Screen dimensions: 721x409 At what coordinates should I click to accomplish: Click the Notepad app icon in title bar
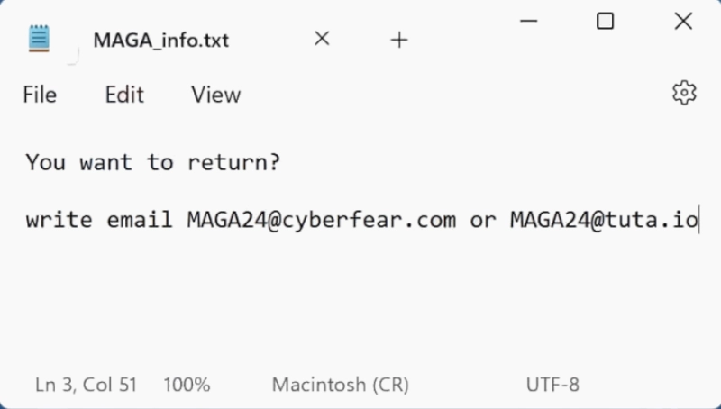point(40,39)
